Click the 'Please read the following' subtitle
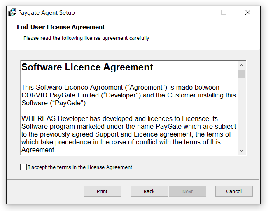This screenshot has width=273, height=211. [86, 38]
